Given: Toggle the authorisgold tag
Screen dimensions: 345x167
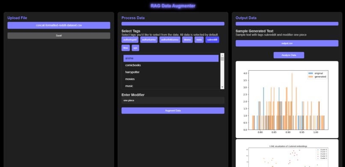Looking at the screenshot, I should pos(130,39).
